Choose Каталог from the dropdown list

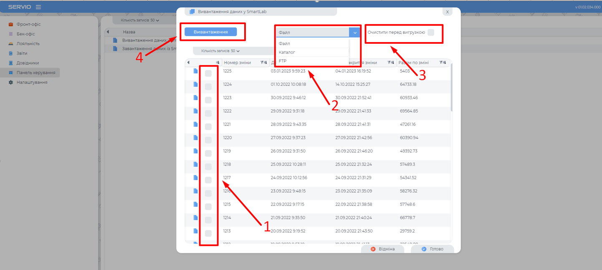(287, 52)
